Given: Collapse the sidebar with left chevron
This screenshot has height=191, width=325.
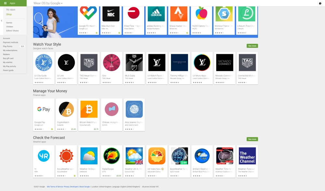Looking at the screenshot, I should [x=2, y=20].
